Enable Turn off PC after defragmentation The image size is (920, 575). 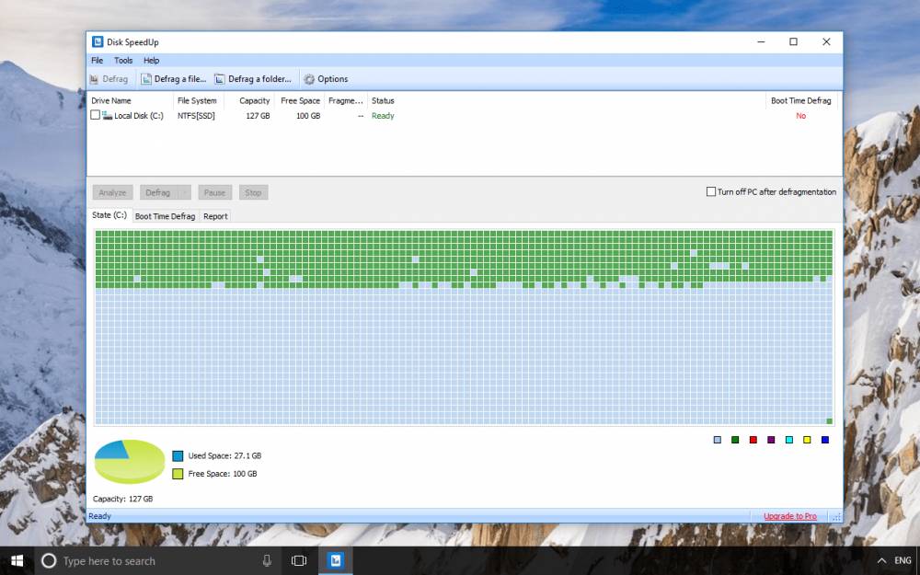tap(710, 192)
